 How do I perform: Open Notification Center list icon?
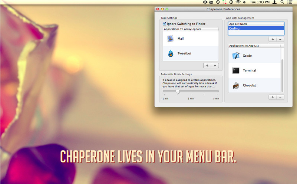click(290, 2)
